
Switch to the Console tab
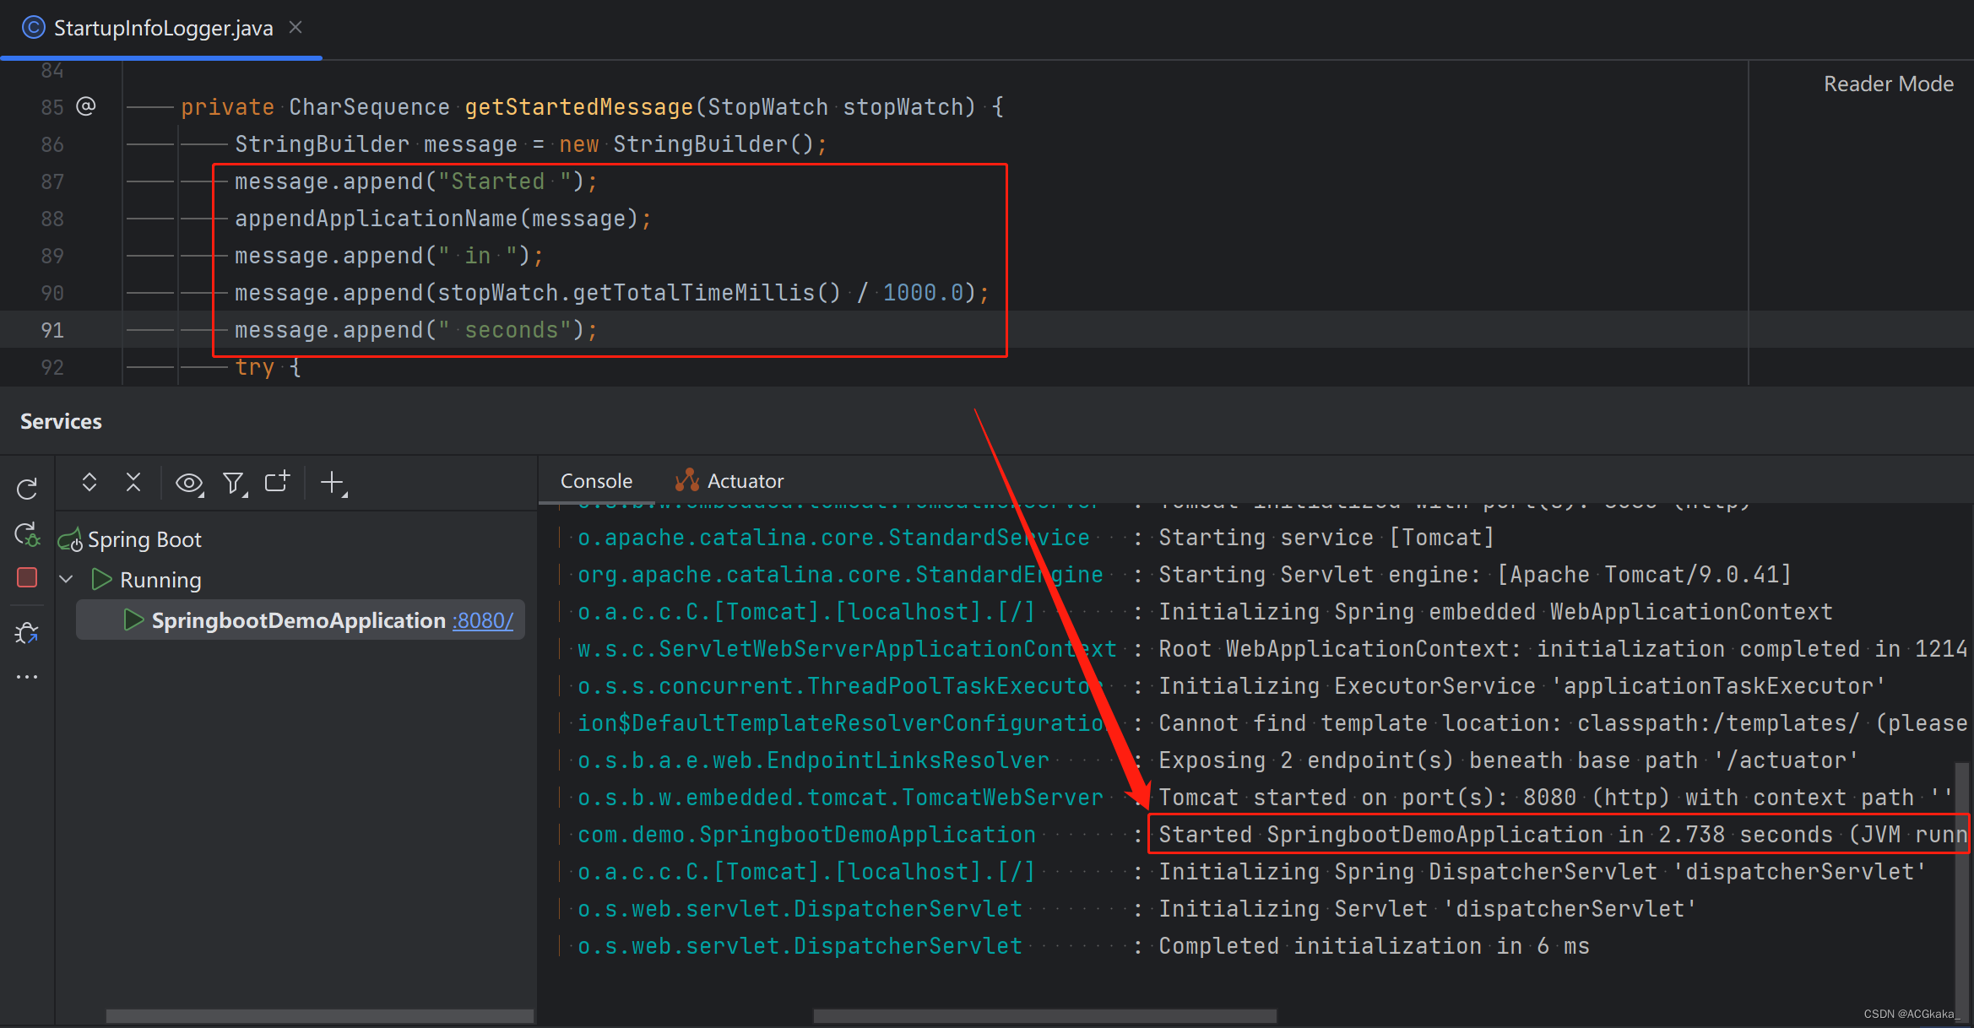coord(596,481)
